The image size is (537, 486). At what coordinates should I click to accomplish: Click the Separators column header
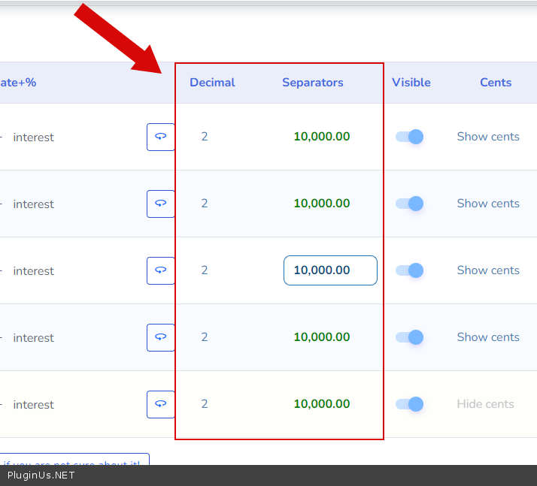click(x=312, y=83)
